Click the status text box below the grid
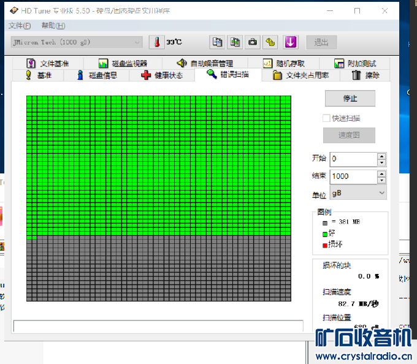417x364 pixels. point(158,326)
